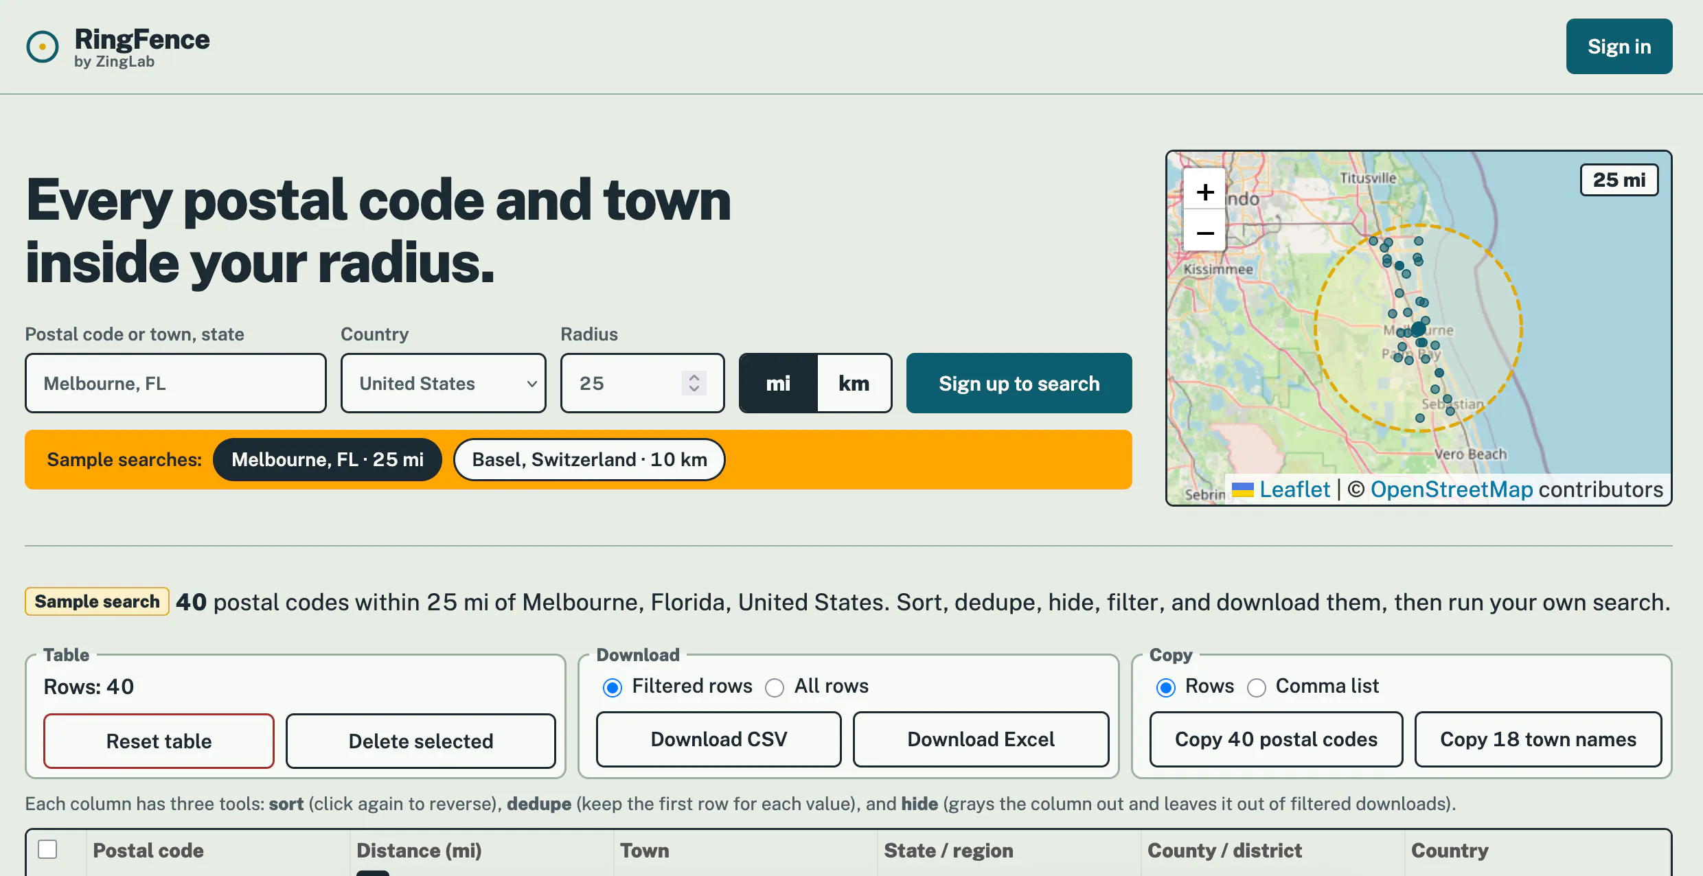Zoom out on the map
The width and height of the screenshot is (1703, 876).
pos(1205,233)
